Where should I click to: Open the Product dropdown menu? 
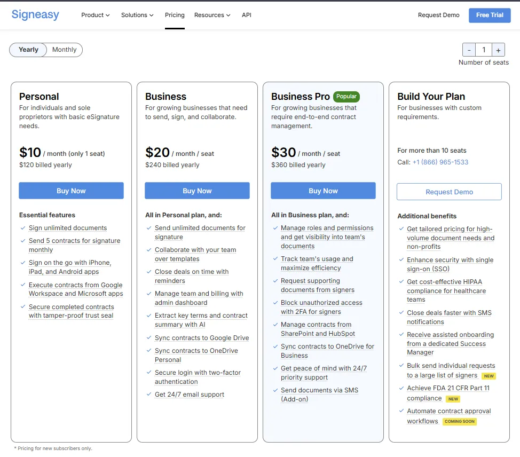click(95, 15)
